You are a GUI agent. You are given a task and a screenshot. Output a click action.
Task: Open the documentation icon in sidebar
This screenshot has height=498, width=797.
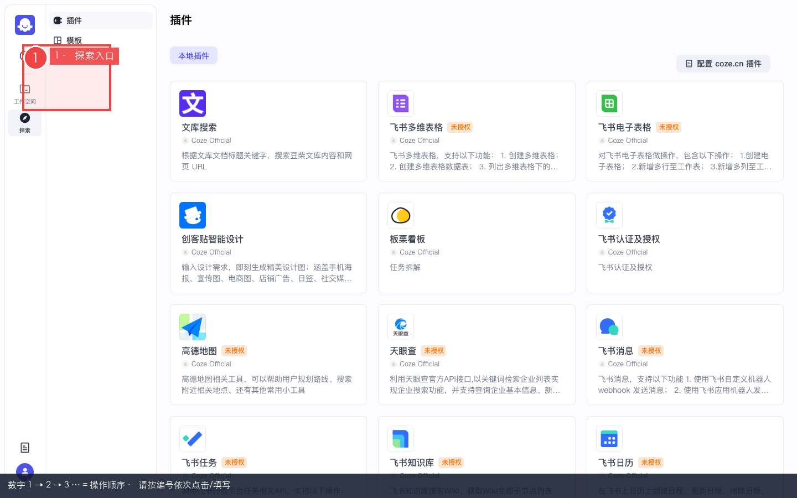click(x=25, y=448)
